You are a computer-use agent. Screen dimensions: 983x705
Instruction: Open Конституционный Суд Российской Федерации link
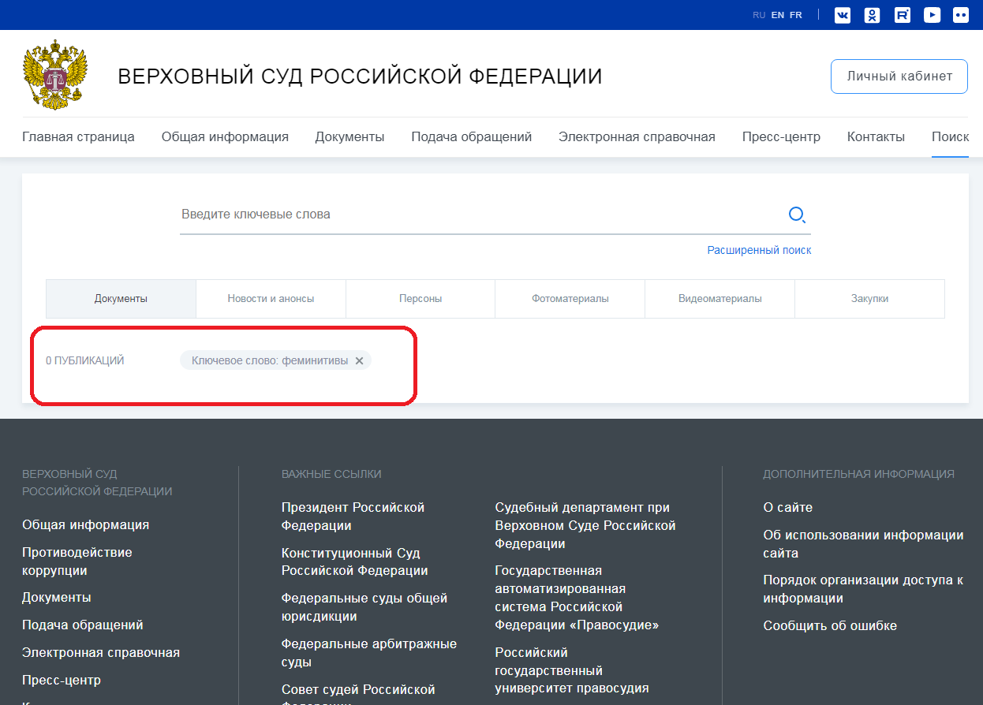click(355, 562)
